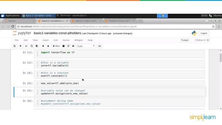222x125 pixels.
Task: Click the Logout button
Action: tap(204, 33)
